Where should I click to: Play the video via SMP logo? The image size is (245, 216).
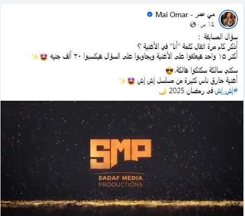coord(120,154)
